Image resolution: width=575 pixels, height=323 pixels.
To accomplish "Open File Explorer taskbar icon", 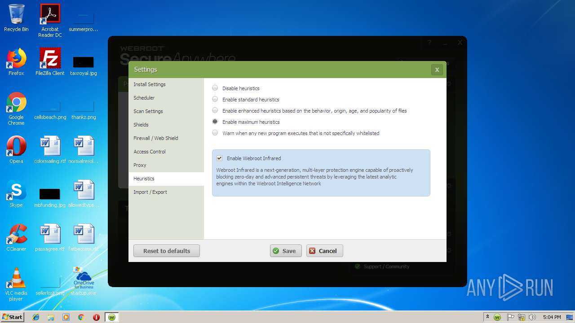I will tap(51, 317).
